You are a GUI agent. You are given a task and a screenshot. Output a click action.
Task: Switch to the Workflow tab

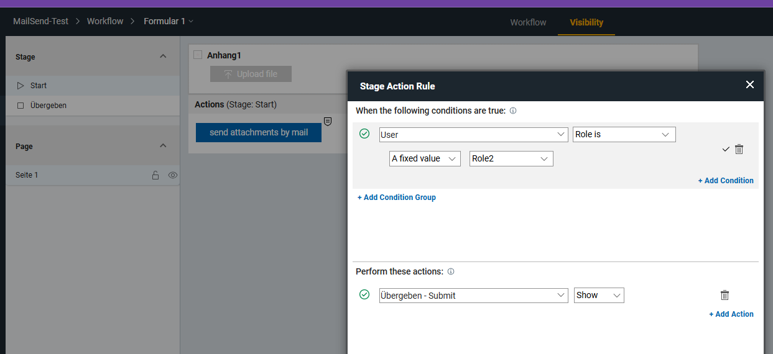point(528,22)
